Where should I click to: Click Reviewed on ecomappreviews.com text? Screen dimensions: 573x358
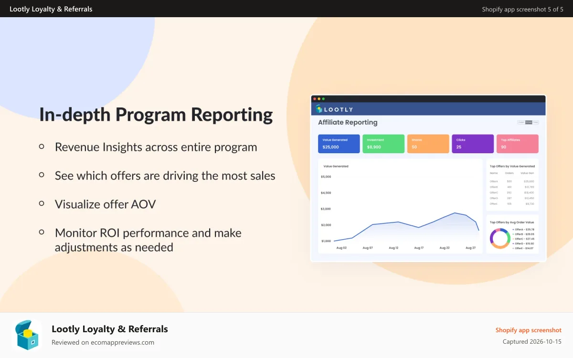(103, 342)
